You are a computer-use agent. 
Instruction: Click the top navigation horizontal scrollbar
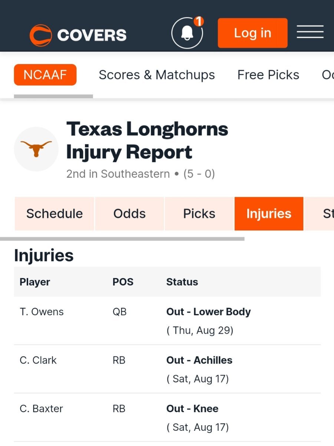coord(53,96)
